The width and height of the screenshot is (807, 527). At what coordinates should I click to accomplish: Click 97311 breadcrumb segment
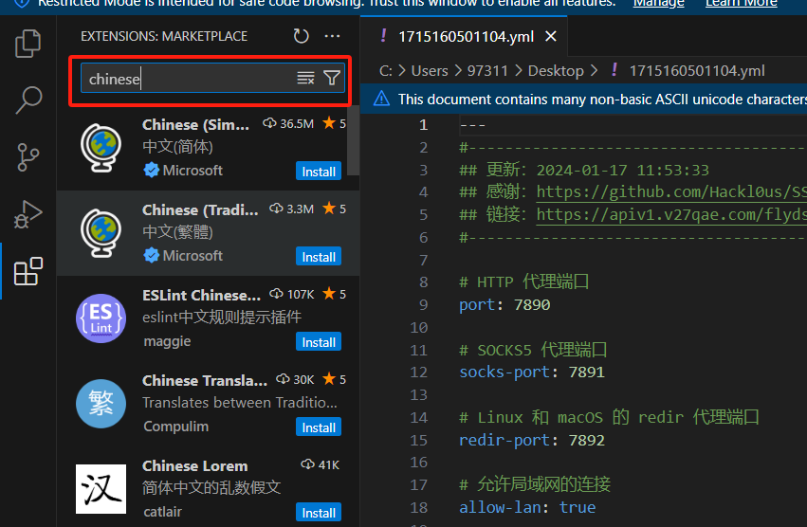[487, 70]
